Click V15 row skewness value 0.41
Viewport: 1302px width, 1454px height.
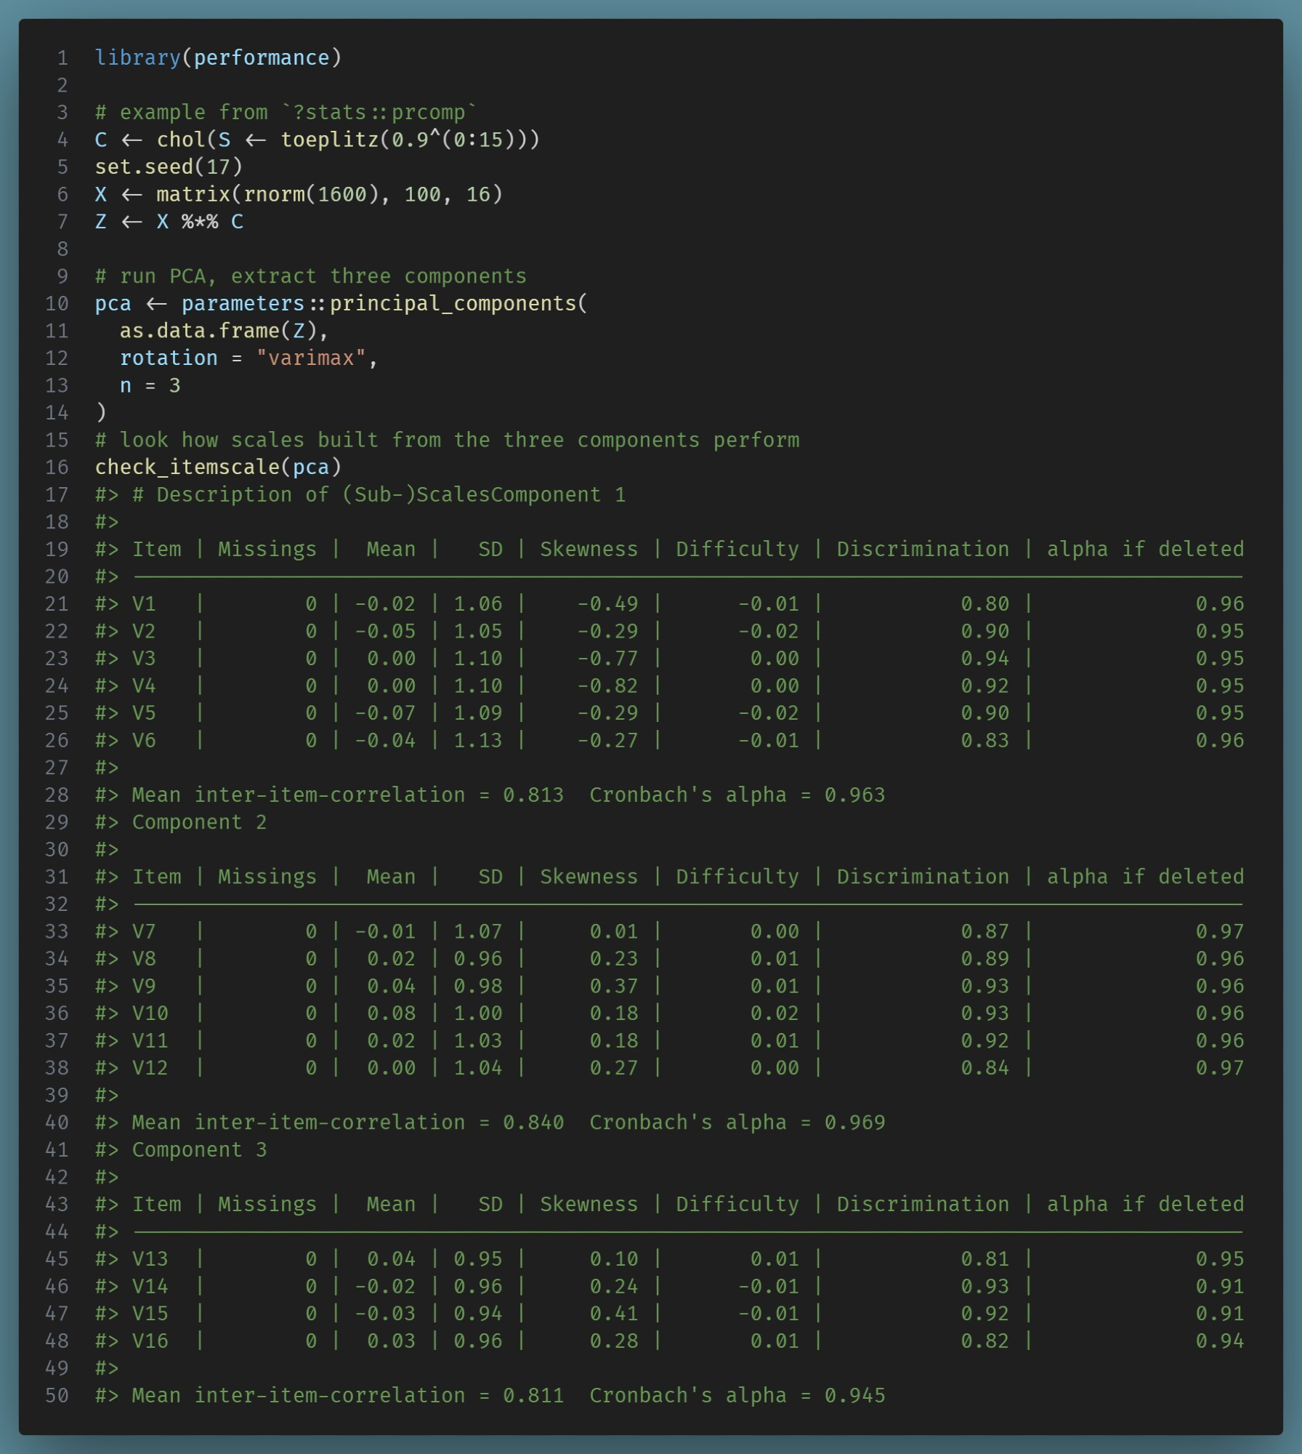(x=614, y=1314)
